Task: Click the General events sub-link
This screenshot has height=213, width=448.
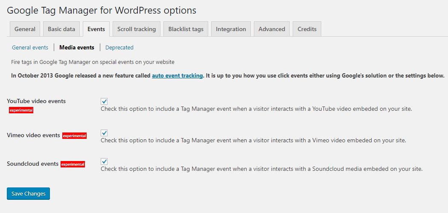Action: [30, 47]
